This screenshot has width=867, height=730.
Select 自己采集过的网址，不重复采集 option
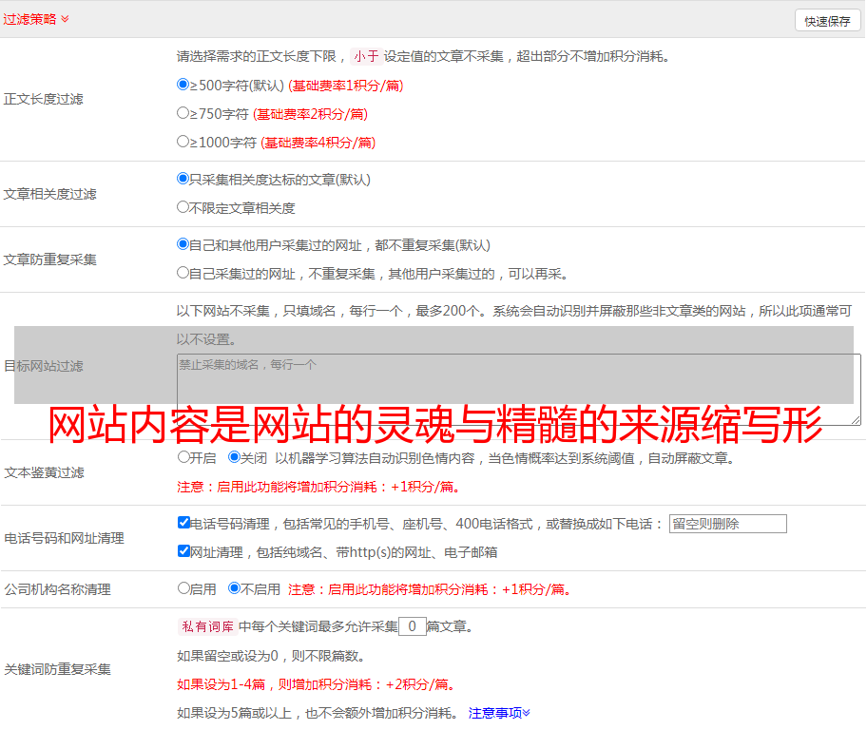(x=183, y=273)
